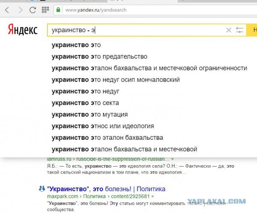Click the green padlock security icon
The width and height of the screenshot is (257, 214).
click(58, 10)
